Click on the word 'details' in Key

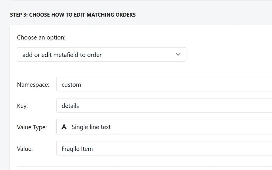coord(70,106)
